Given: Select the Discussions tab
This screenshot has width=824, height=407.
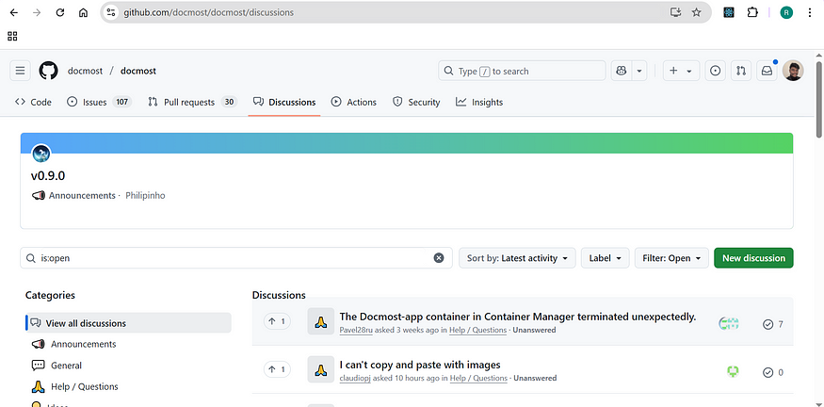Looking at the screenshot, I should tap(284, 102).
